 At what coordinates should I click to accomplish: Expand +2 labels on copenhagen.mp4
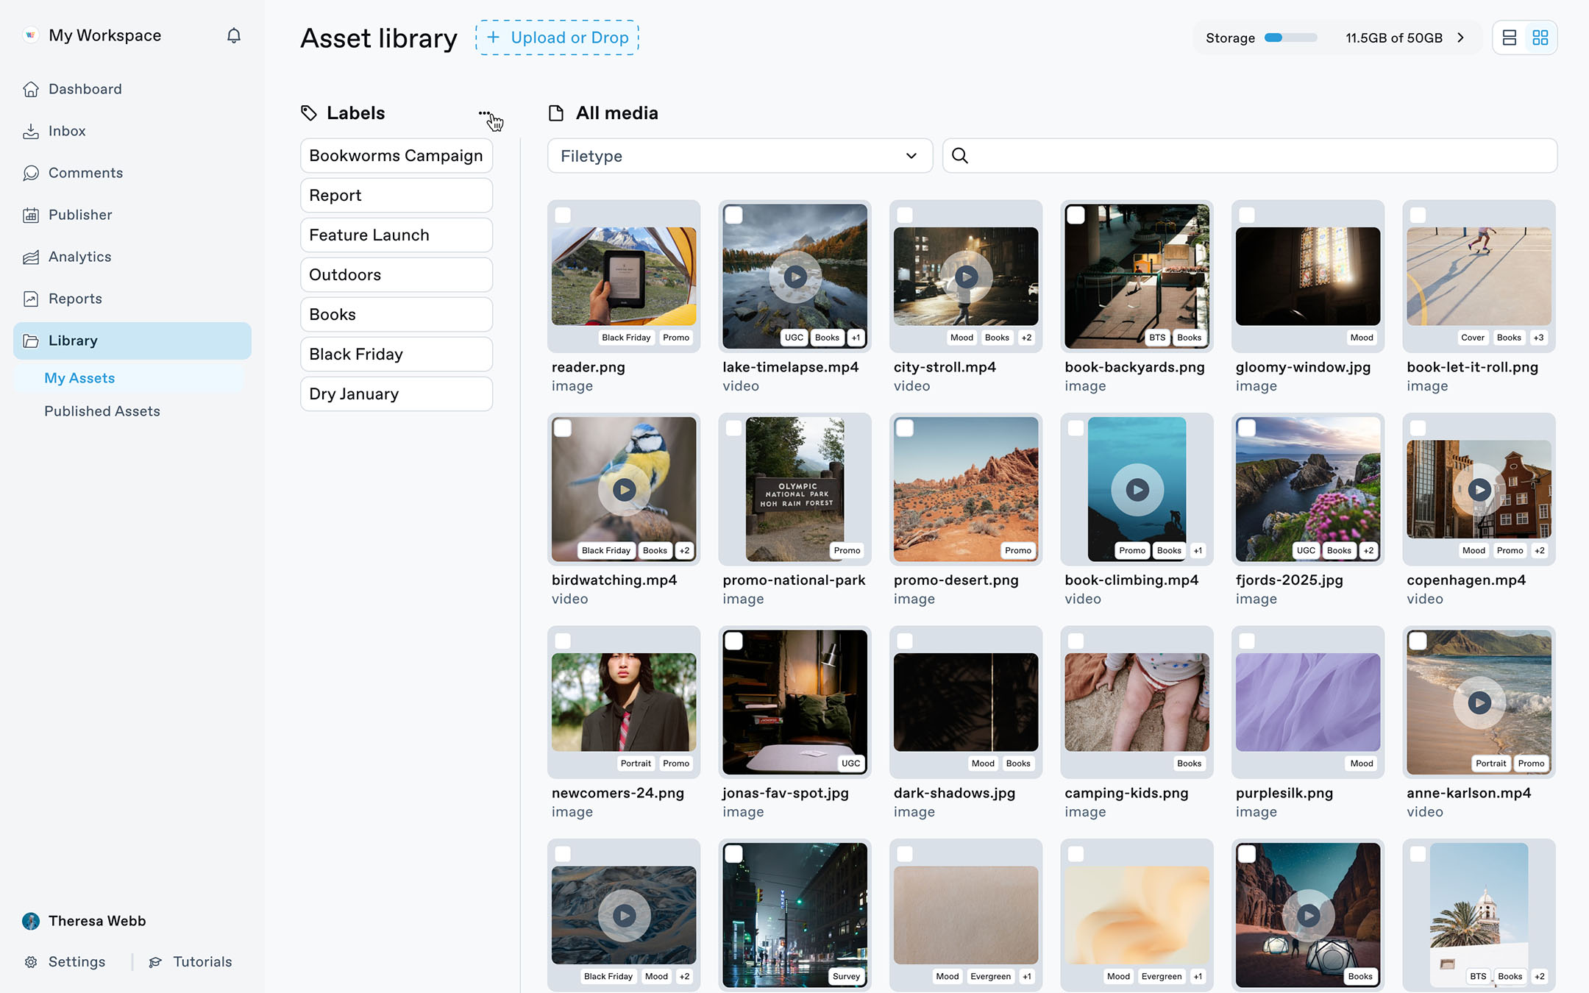[1540, 550]
